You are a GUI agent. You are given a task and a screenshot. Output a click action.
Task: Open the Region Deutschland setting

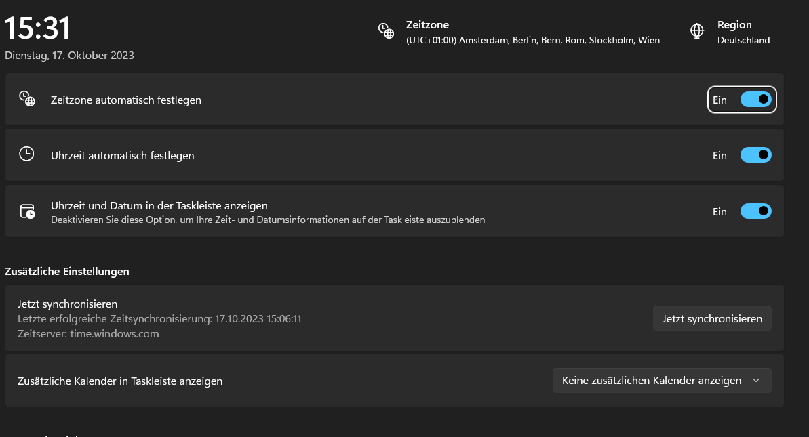743,33
